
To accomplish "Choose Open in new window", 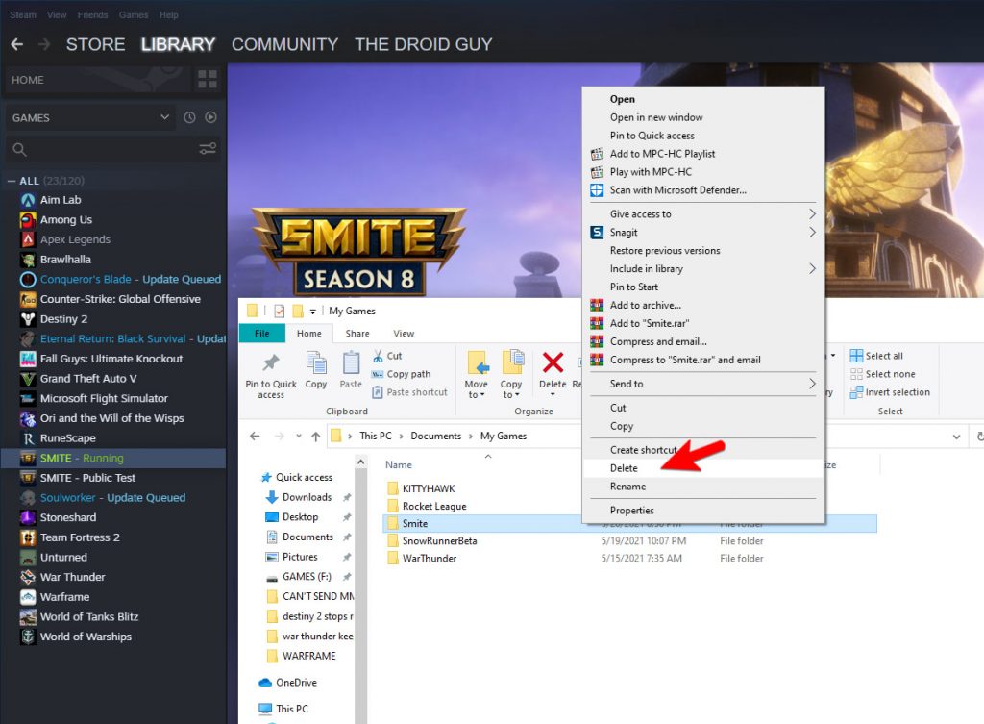I will pyautogui.click(x=702, y=117).
